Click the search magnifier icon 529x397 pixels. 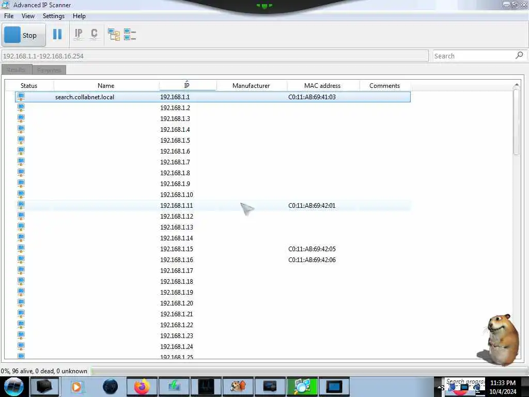tap(520, 55)
